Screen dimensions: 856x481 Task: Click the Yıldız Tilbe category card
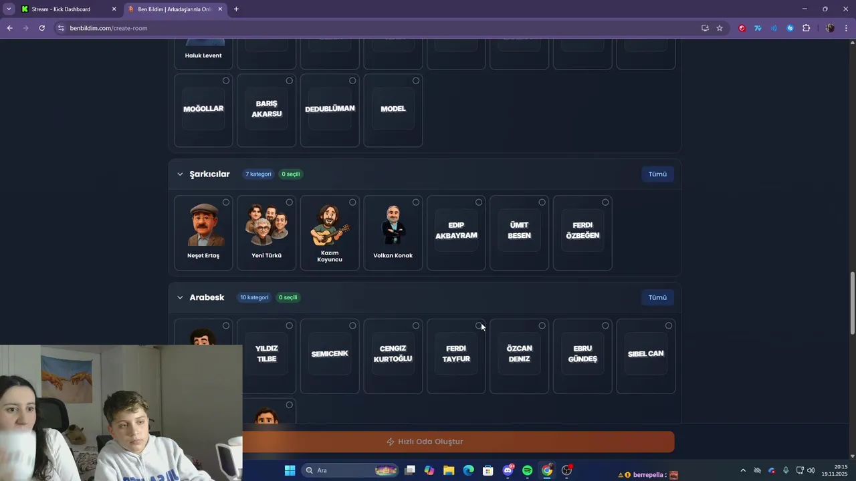(266, 357)
